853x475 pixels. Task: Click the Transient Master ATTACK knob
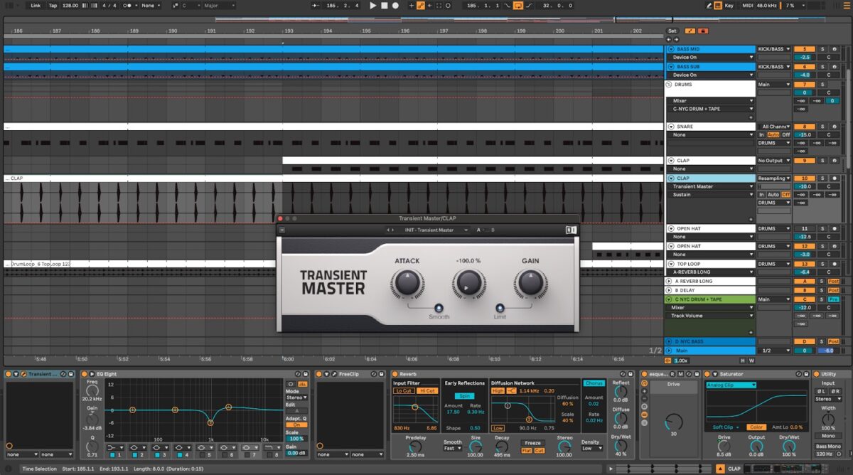[407, 284]
